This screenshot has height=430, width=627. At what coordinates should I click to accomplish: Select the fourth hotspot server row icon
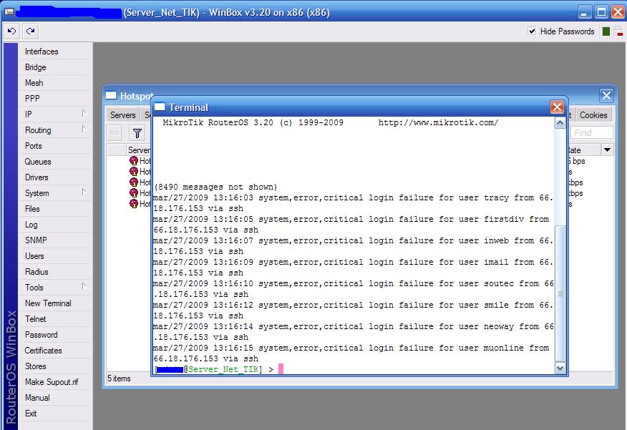point(134,193)
